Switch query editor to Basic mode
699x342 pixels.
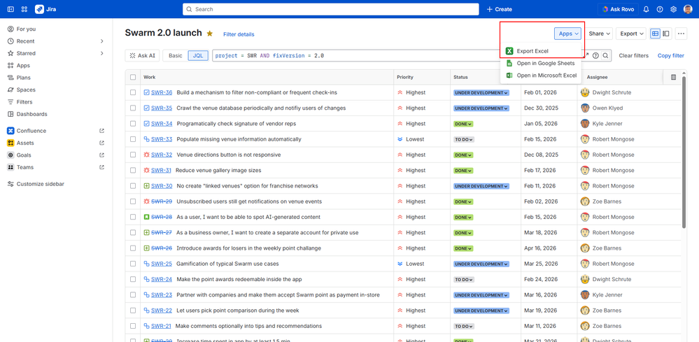click(x=175, y=56)
